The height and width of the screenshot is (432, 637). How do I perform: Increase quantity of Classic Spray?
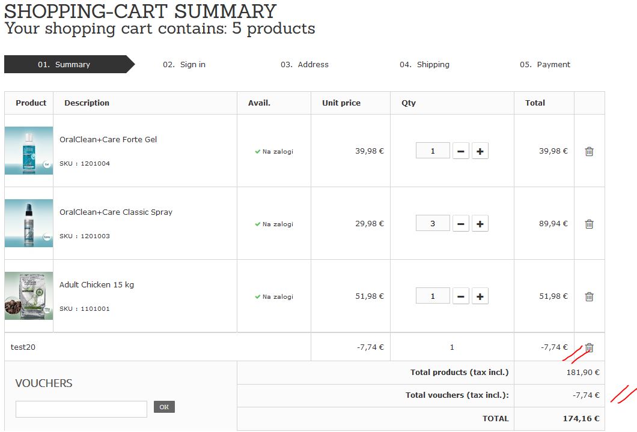[480, 224]
